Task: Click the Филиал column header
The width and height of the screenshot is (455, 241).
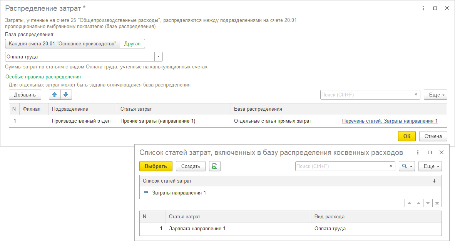Action: (x=34, y=109)
